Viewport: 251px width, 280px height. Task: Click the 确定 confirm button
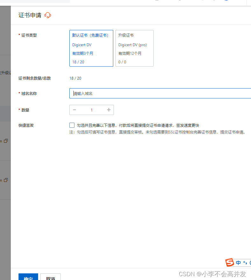pyautogui.click(x=28, y=277)
